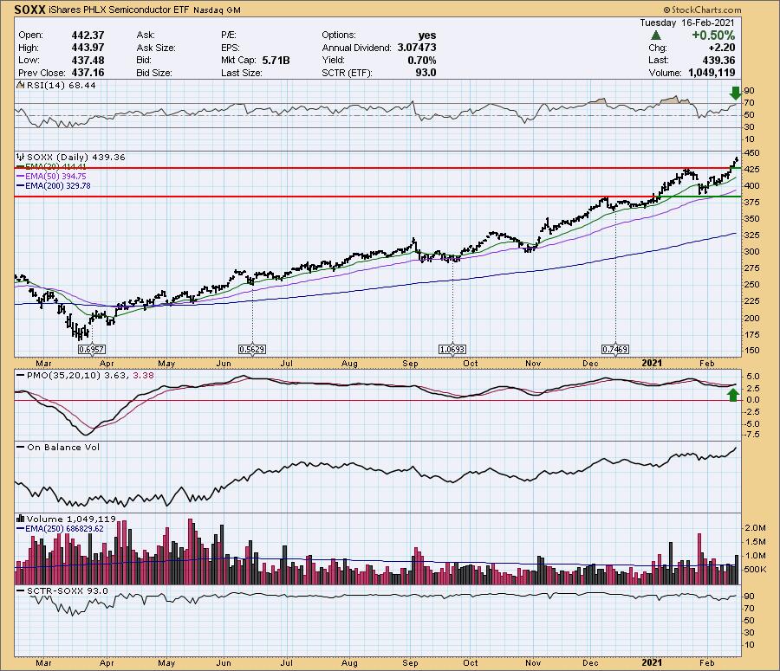Click the EMA(50) 394.75 legend text
This screenshot has width=780, height=671.
(x=55, y=177)
